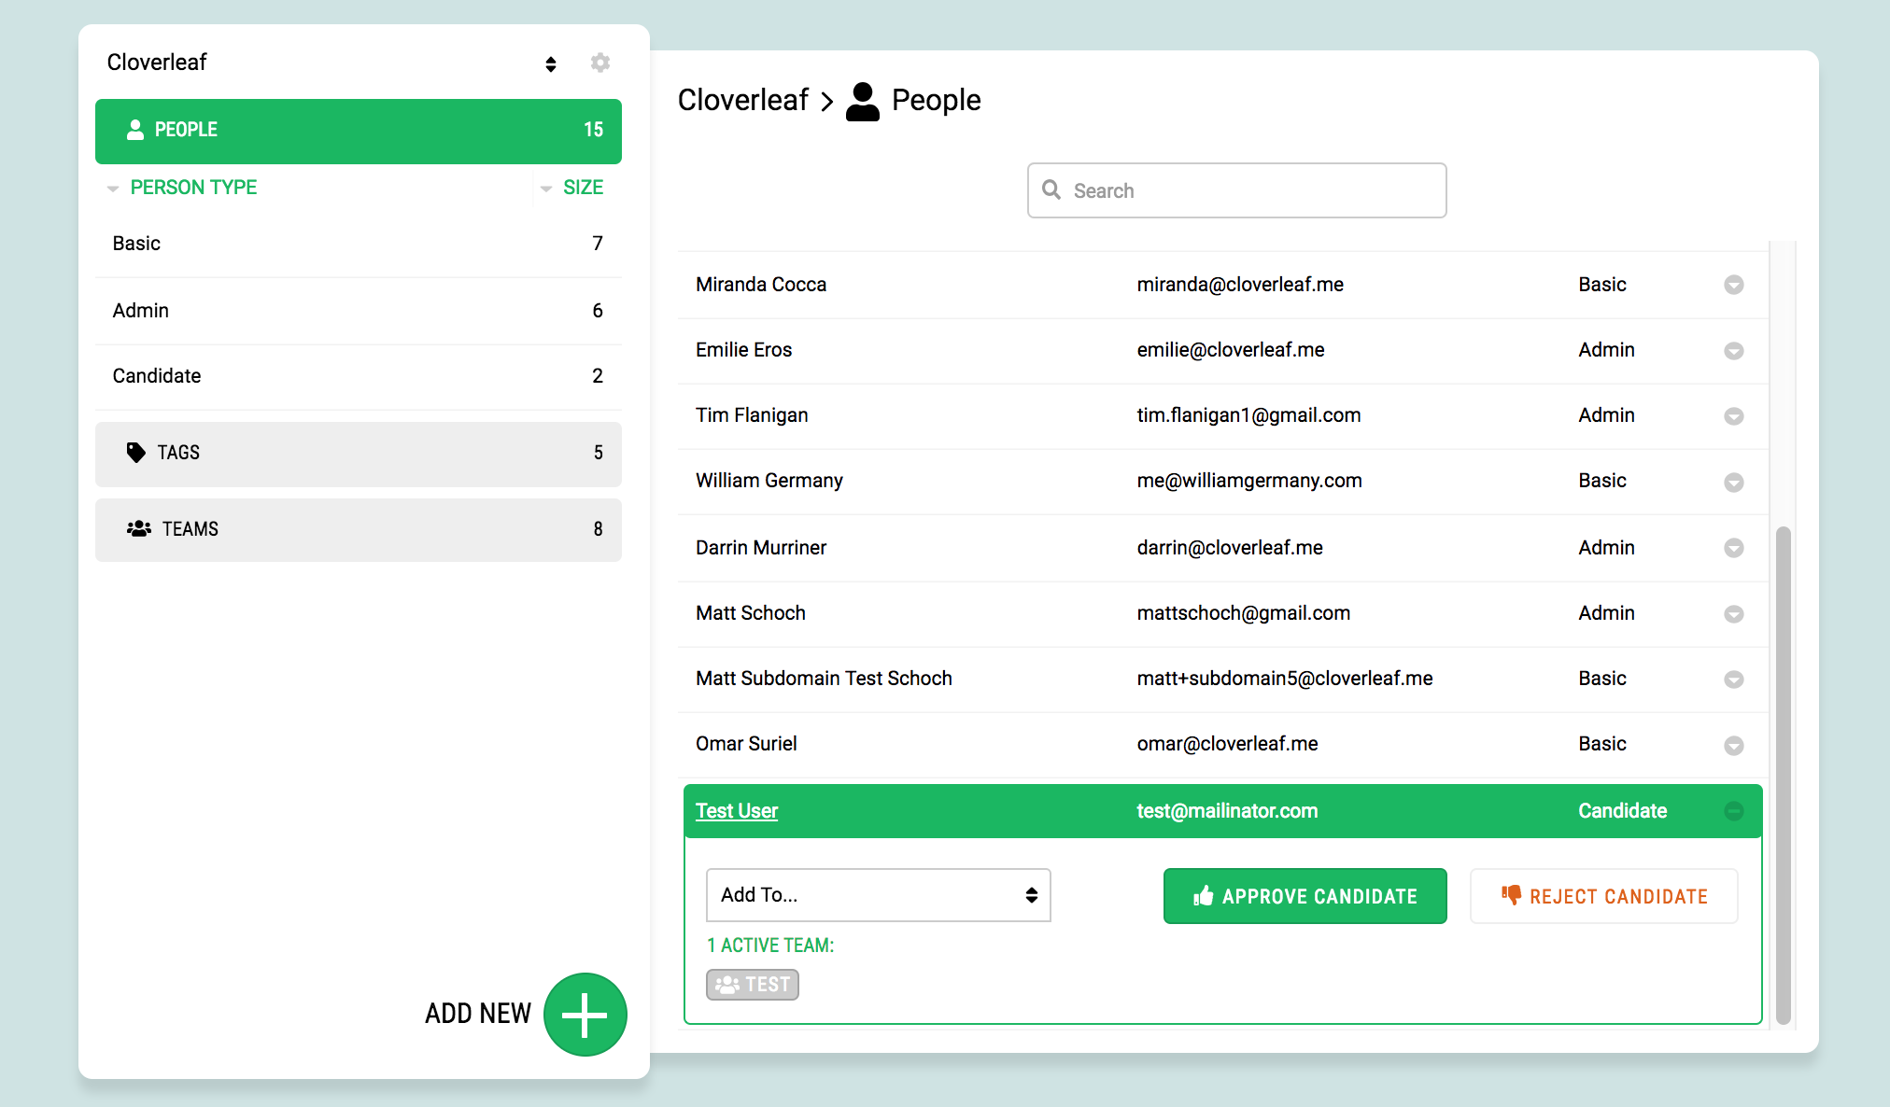Sort by SIZE column header
This screenshot has height=1107, width=1890.
click(x=584, y=188)
